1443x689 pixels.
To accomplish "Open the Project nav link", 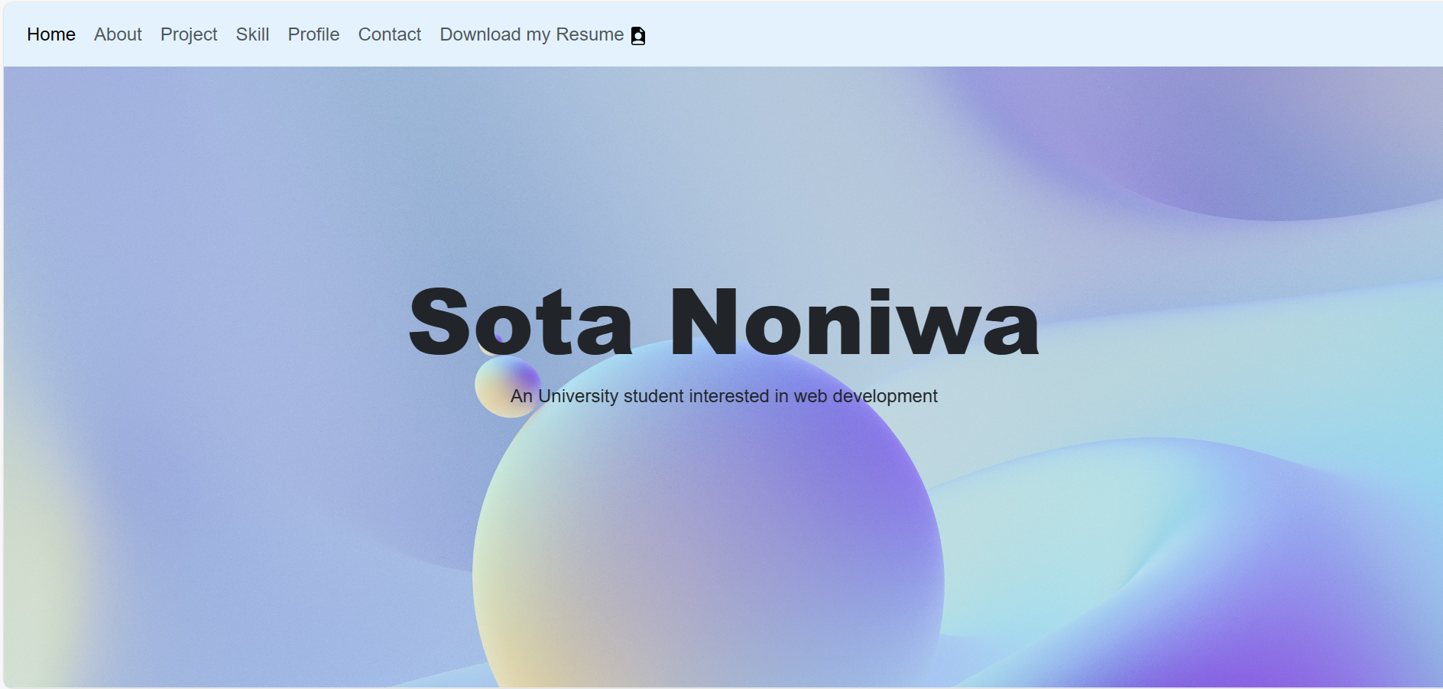I will point(189,34).
